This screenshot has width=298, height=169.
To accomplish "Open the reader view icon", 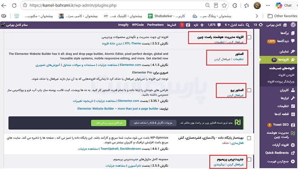I will pyautogui.click(x=216, y=5).
